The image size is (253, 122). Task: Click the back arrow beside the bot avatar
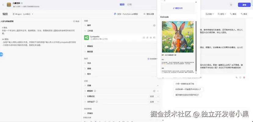click(x=2, y=5)
